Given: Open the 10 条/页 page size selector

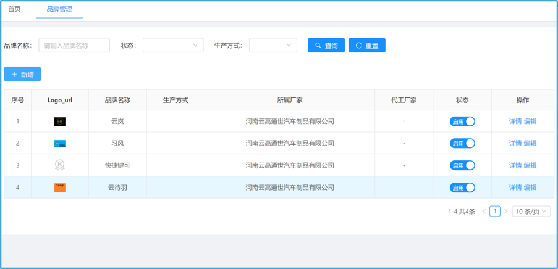Looking at the screenshot, I should [x=531, y=212].
